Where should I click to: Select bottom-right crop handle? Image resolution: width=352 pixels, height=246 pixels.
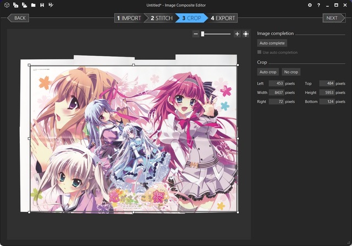click(x=238, y=212)
